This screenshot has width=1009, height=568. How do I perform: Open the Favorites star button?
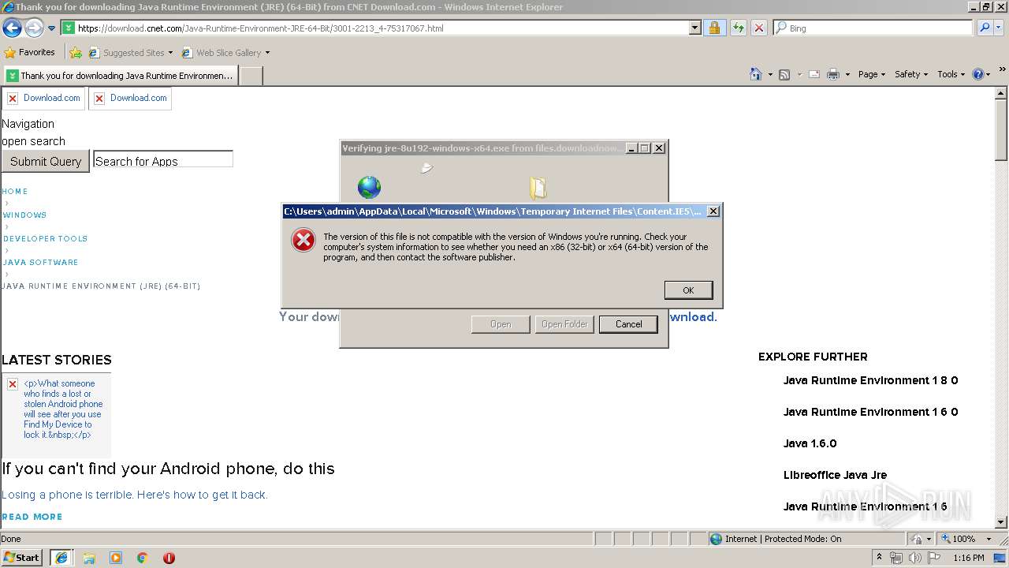point(30,53)
